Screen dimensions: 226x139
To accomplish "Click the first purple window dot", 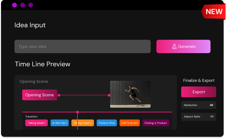I will [x=14, y=5].
